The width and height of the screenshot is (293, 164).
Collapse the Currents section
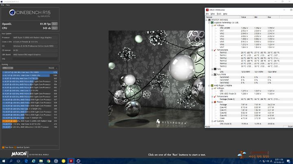212,121
